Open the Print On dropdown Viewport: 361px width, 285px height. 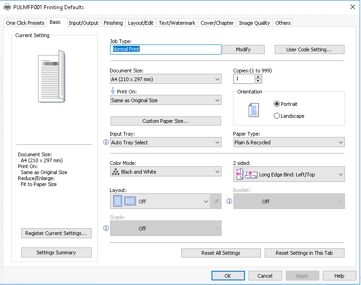point(166,100)
